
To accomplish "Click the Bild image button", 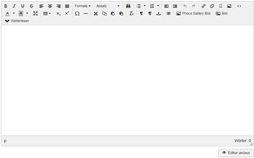I will [222, 14].
